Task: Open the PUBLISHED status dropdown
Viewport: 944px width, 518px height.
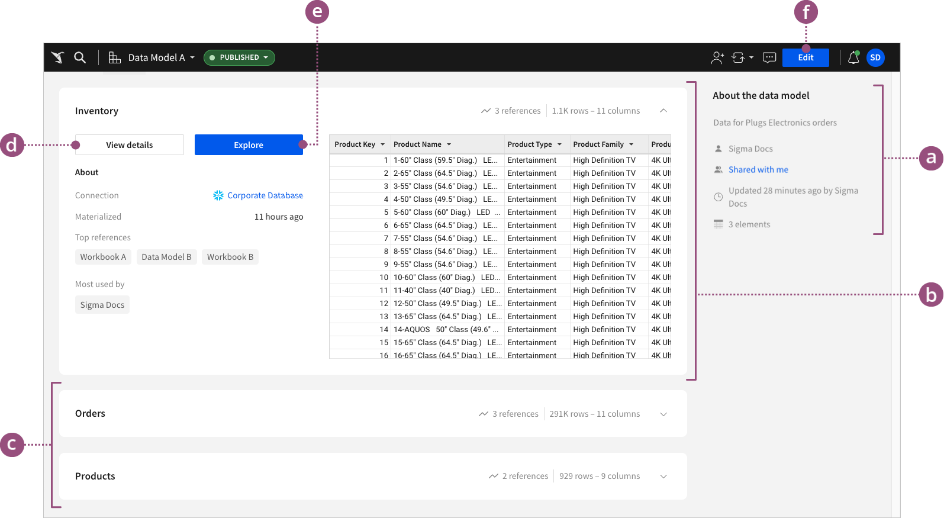Action: click(x=239, y=57)
